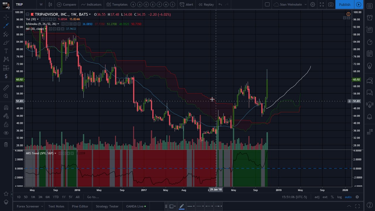The height and width of the screenshot is (211, 375).
Task: Open the dollar-sign prediction tool
Action: 6,76
